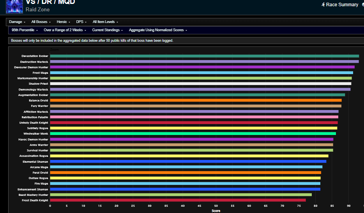Click the Shadow Priest white bar
The width and height of the screenshot is (364, 213).
tap(201, 83)
